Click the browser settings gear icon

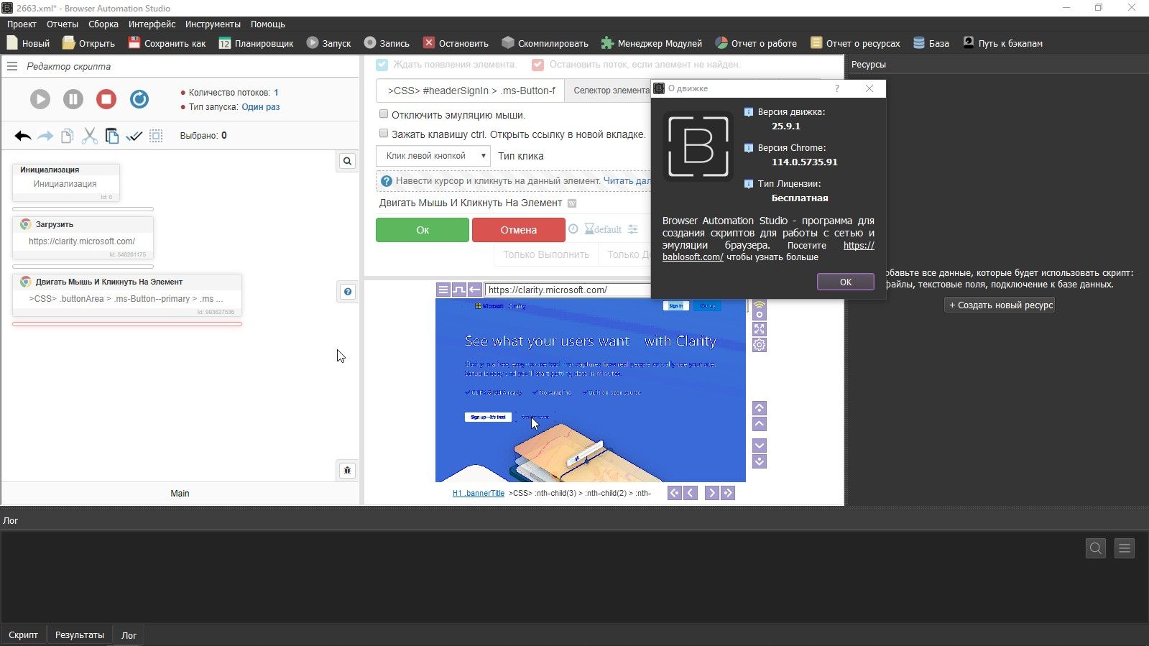pyautogui.click(x=760, y=345)
